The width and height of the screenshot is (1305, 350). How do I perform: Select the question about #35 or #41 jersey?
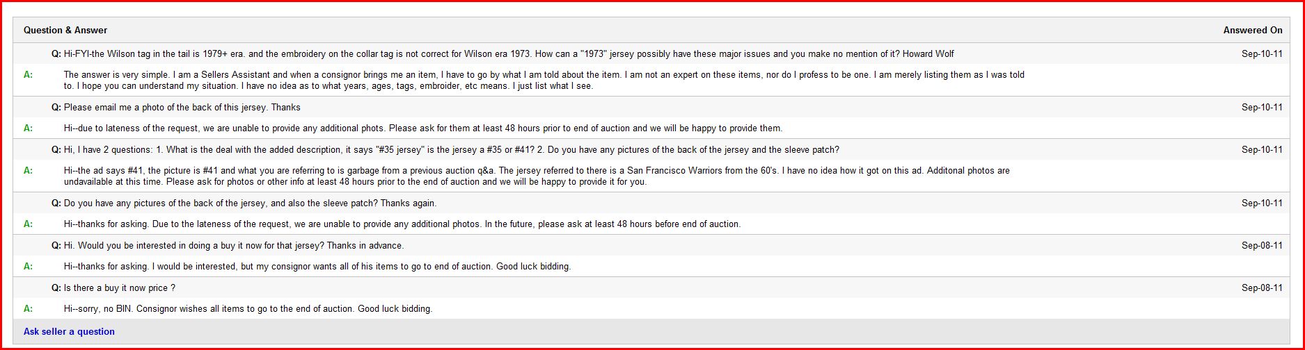(x=452, y=150)
